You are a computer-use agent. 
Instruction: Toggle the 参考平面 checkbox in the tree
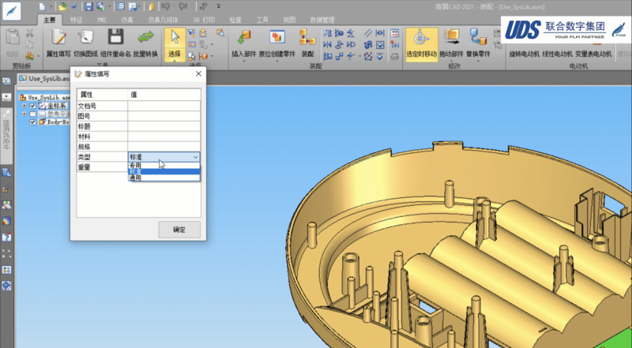tap(33, 114)
